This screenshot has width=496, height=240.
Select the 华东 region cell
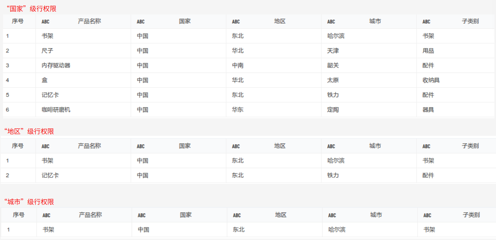tap(238, 110)
